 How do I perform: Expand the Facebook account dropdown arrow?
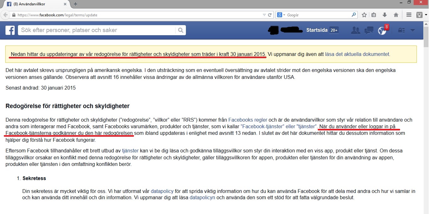413,30
